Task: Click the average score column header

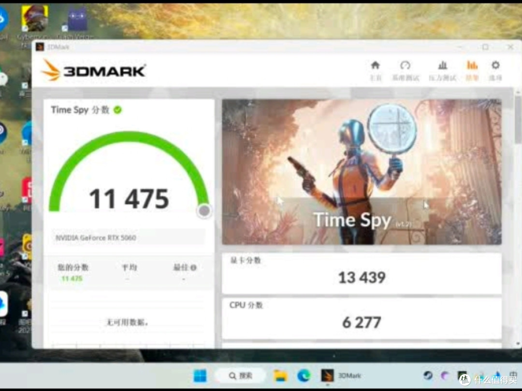Action: click(129, 267)
